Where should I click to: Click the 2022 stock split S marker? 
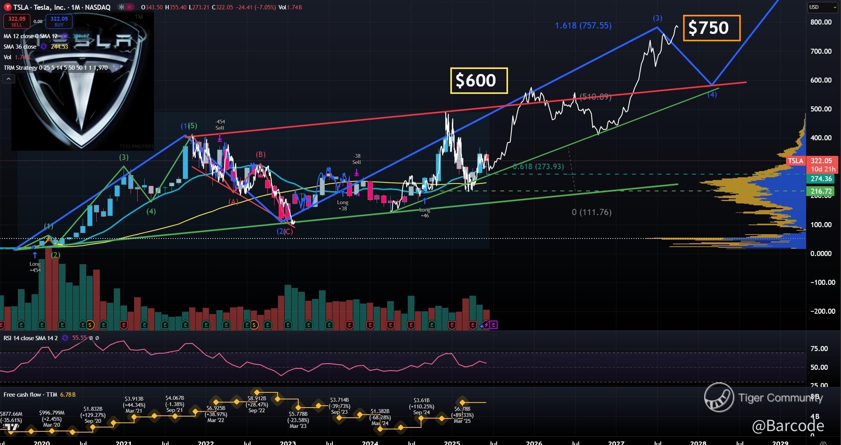click(x=254, y=325)
